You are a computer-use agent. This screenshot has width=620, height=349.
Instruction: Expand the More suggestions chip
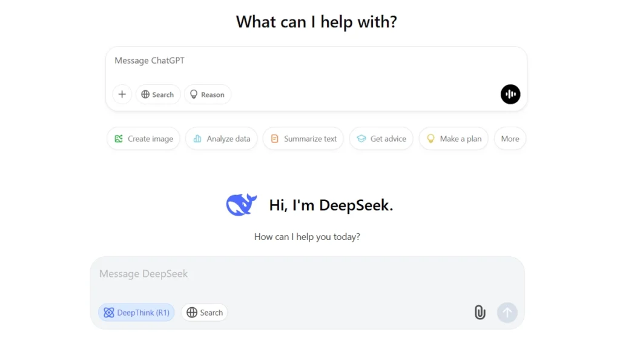click(x=510, y=139)
